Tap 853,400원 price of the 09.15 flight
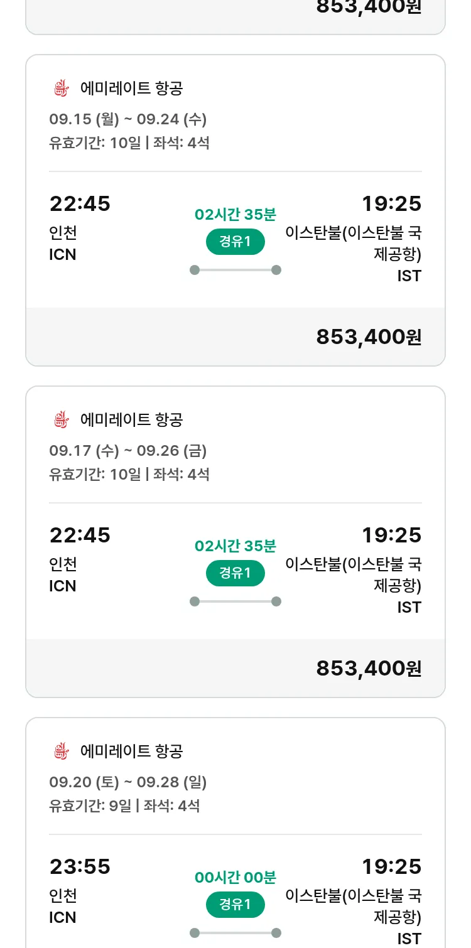Screen dimensions: 471x948 [369, 337]
